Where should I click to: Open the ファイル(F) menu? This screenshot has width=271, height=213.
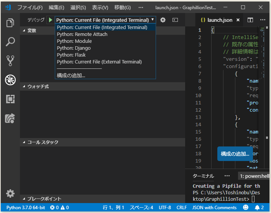coord(30,7)
